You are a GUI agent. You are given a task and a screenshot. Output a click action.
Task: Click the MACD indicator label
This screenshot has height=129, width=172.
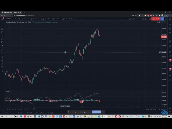click(7, 92)
